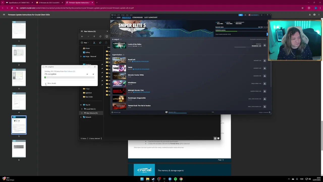Viewport: 323px width, 182px height.
Task: Open the New dropdown in Explorer
Action: 85,43
